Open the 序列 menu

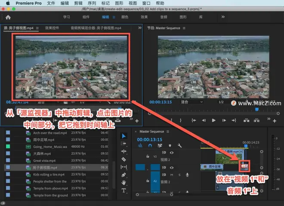pos(92,3)
